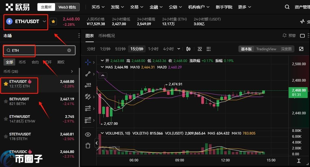Screen dimensions: 310x167
Task: Choose the 5分钟 timeframe
Action: point(120,49)
